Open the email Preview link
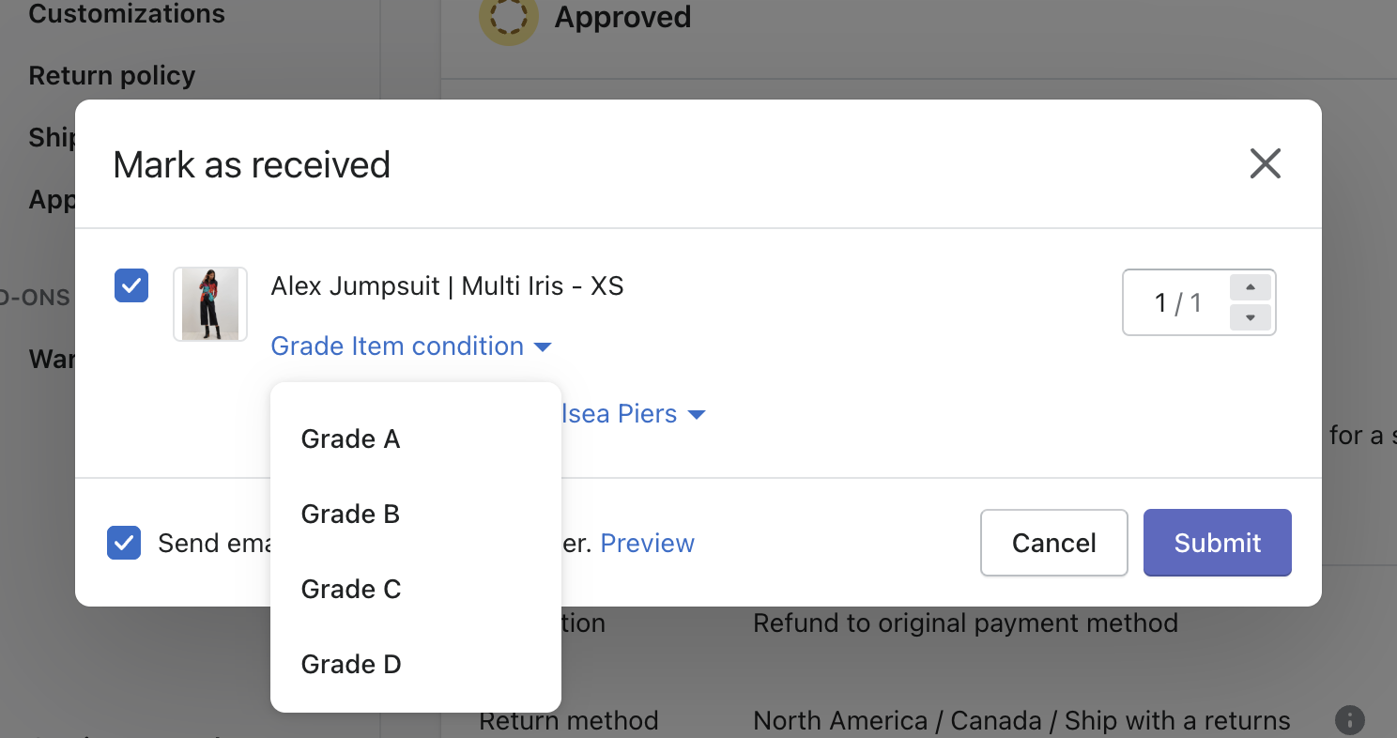The width and height of the screenshot is (1397, 738). click(647, 543)
